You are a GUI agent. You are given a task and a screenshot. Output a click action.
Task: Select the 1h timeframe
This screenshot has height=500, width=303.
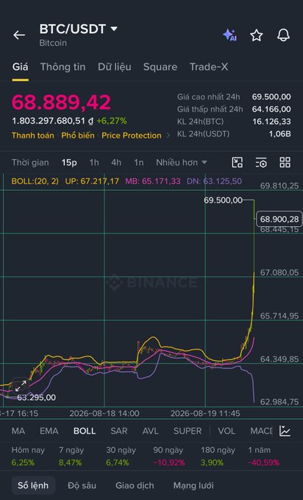94,163
